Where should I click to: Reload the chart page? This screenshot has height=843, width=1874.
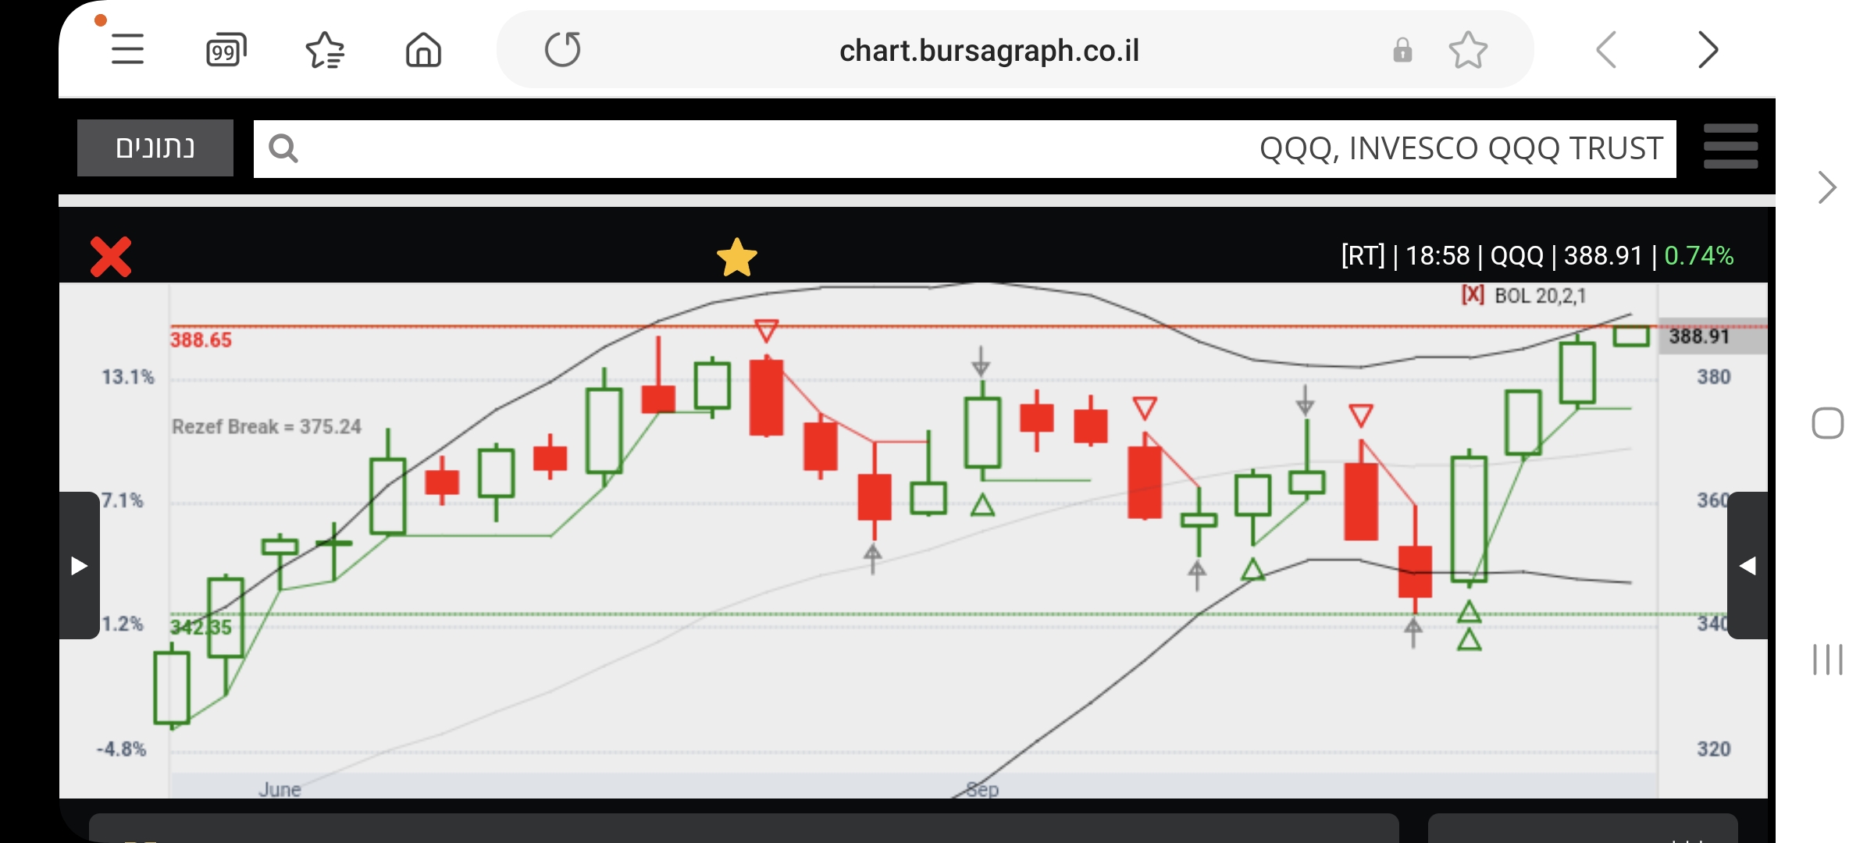pos(562,50)
